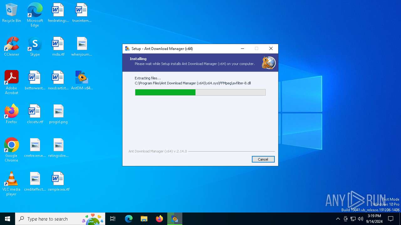
Task: Open VLC media player shortcut
Action: 12,184
